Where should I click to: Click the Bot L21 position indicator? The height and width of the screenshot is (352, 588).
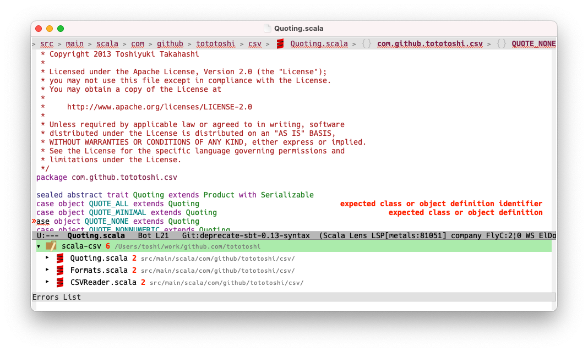[x=154, y=235]
